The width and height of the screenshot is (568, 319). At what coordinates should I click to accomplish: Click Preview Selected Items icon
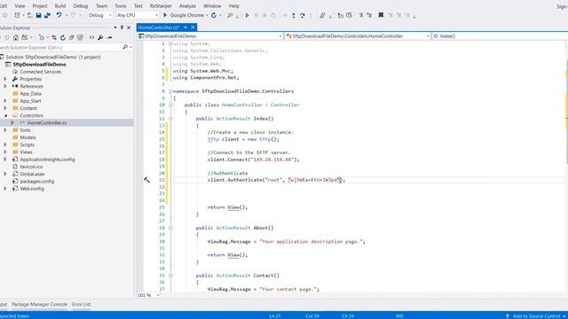pos(109,37)
